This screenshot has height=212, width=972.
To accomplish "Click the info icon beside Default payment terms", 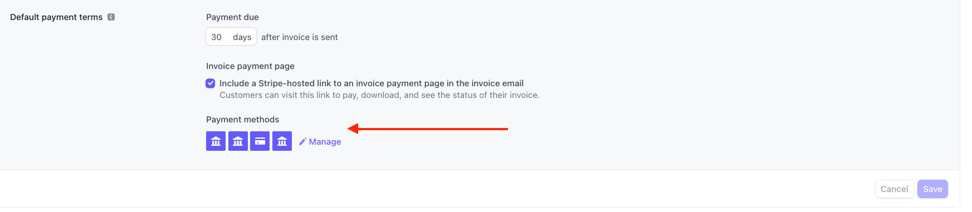I will click(111, 17).
